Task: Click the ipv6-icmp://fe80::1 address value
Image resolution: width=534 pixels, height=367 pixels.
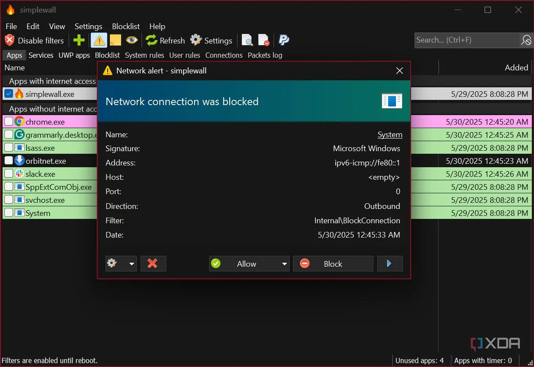Action: [367, 163]
